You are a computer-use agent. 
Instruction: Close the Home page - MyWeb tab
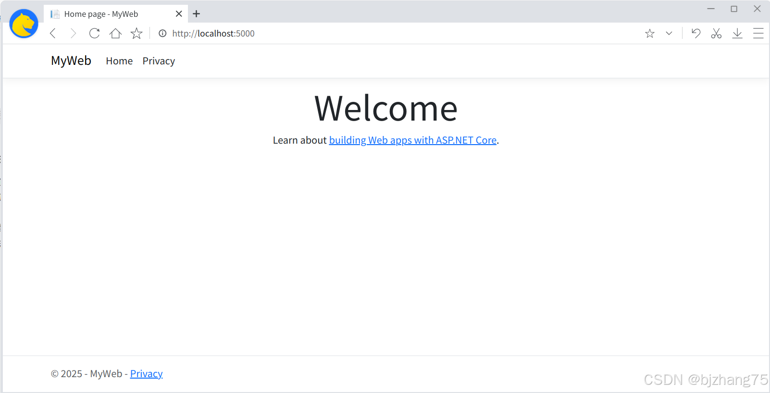point(179,14)
